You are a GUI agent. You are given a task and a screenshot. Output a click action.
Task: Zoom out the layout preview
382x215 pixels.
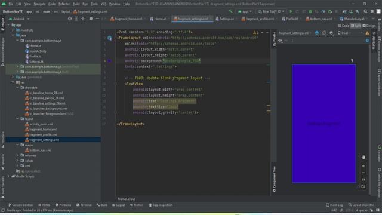[x=363, y=173]
